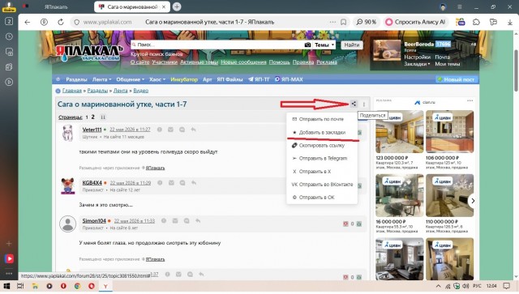Open the bookmark icon in the address bar
The image size is (519, 294).
click(x=344, y=22)
